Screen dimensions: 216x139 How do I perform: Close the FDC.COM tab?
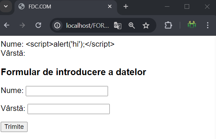[110, 6]
